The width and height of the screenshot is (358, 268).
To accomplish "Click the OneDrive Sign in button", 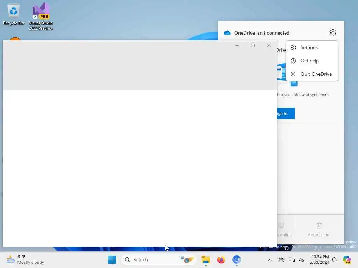I will 286,113.
